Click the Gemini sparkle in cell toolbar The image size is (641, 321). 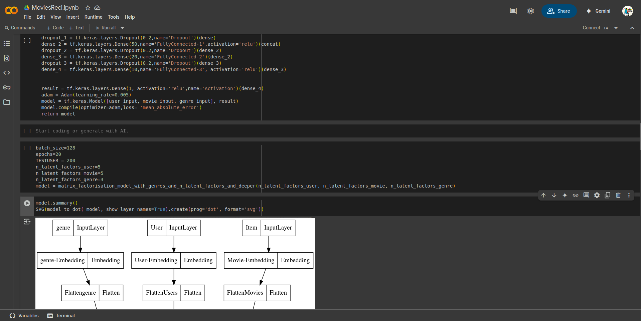[565, 195]
